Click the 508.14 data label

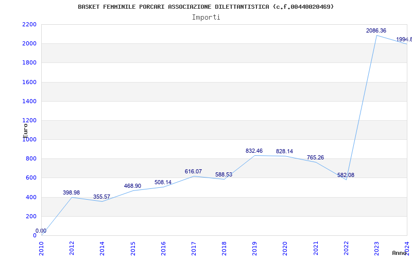(163, 182)
